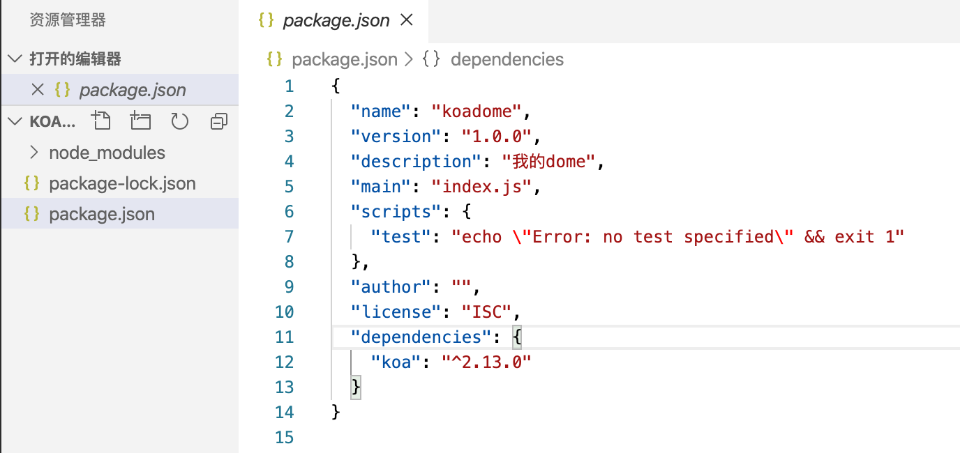This screenshot has width=960, height=453.
Task: Click the echo Error test script string
Action: [678, 237]
